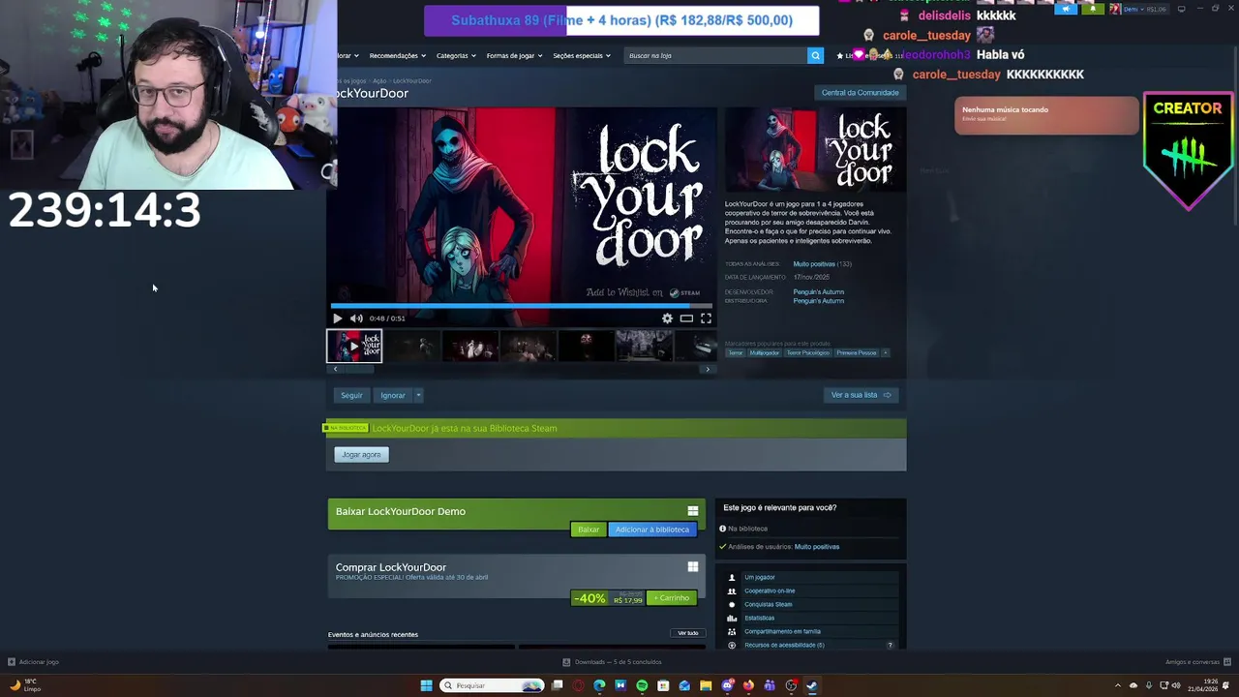Open the Windows Start menu
Screen dimensions: 1239x697
pos(426,685)
